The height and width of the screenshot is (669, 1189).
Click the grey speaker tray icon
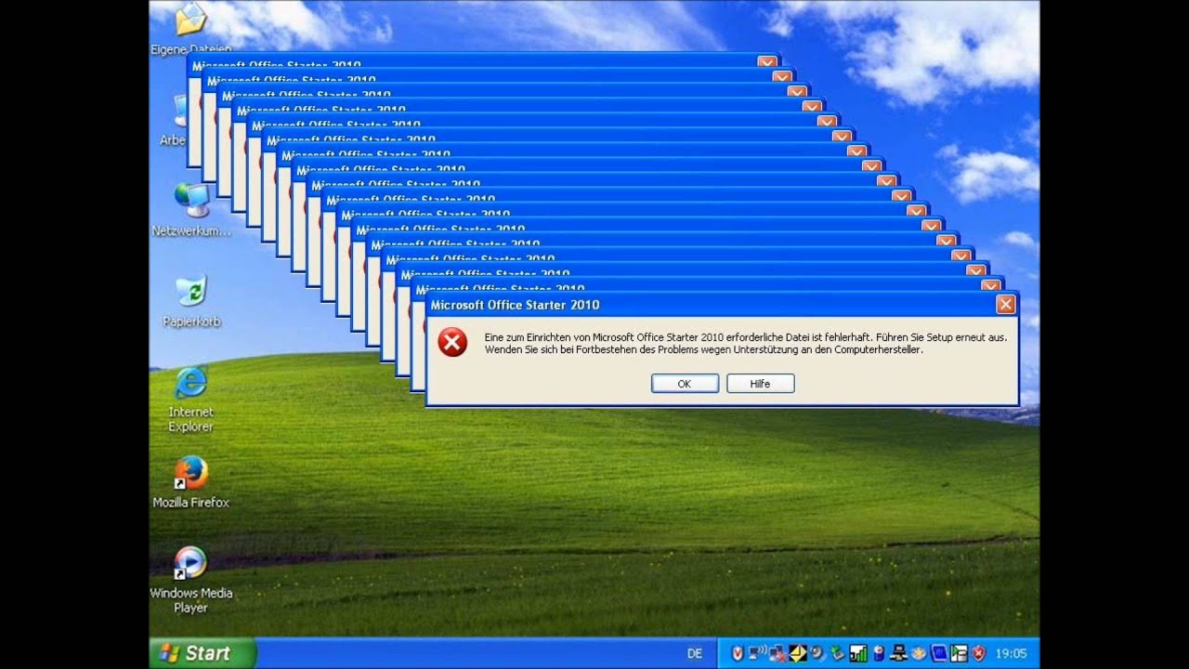[x=817, y=653]
